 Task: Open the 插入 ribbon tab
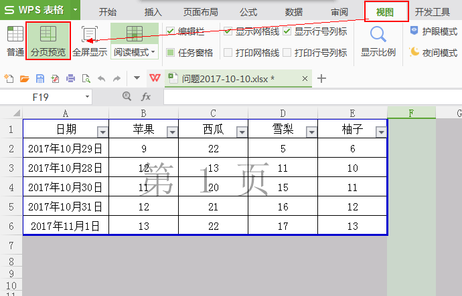pyautogui.click(x=153, y=12)
